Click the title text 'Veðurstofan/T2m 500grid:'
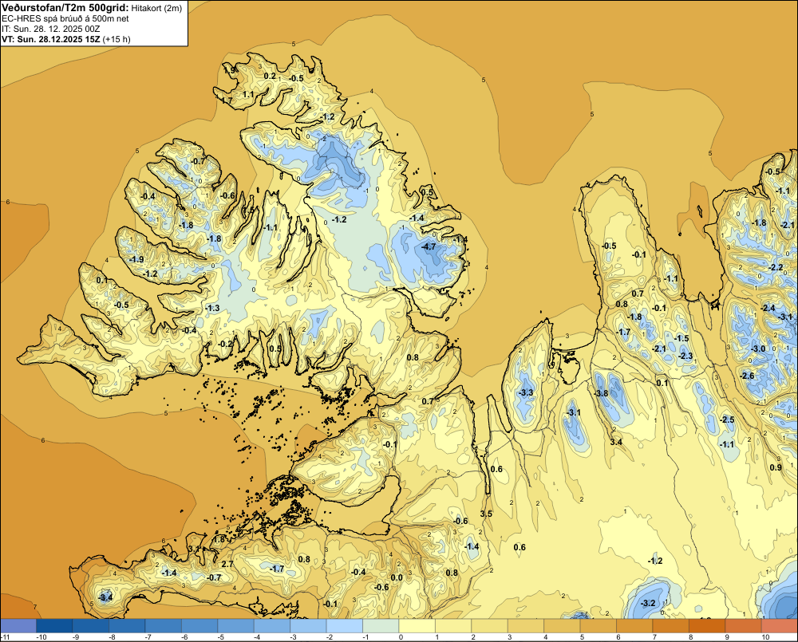798x642 pixels. (x=65, y=8)
